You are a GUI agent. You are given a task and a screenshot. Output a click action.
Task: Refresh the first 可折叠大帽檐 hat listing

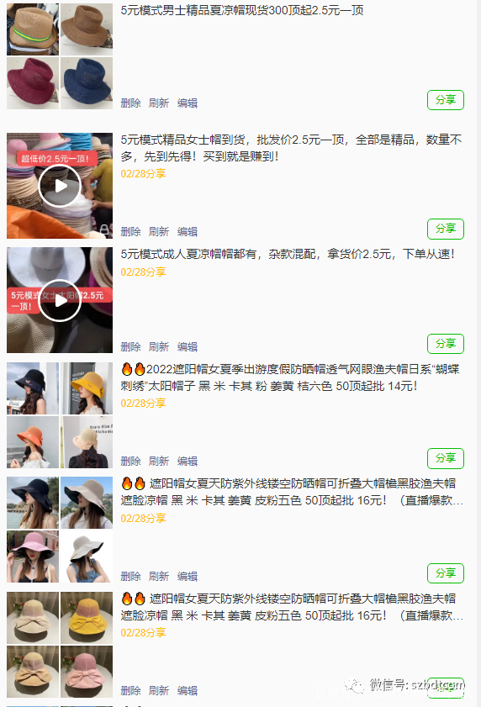click(159, 576)
